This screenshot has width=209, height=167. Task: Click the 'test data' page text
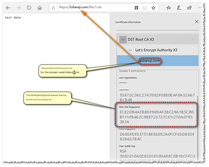(x=13, y=18)
